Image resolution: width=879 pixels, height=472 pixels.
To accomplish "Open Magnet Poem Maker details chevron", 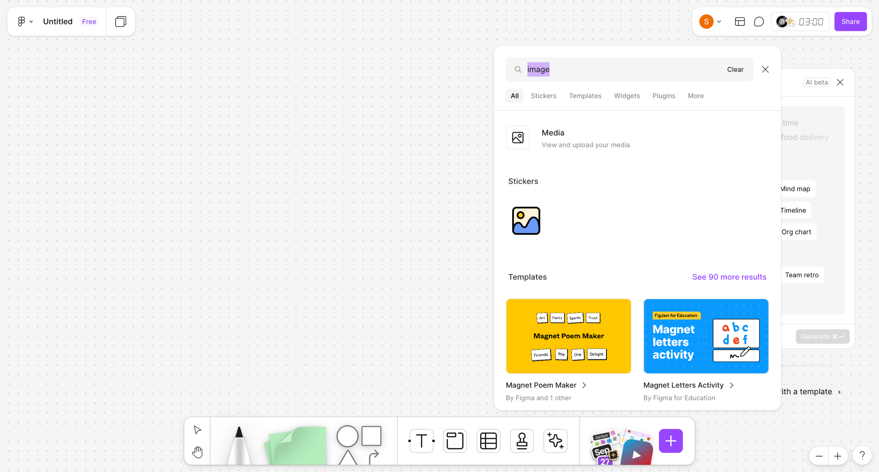I will (x=584, y=385).
